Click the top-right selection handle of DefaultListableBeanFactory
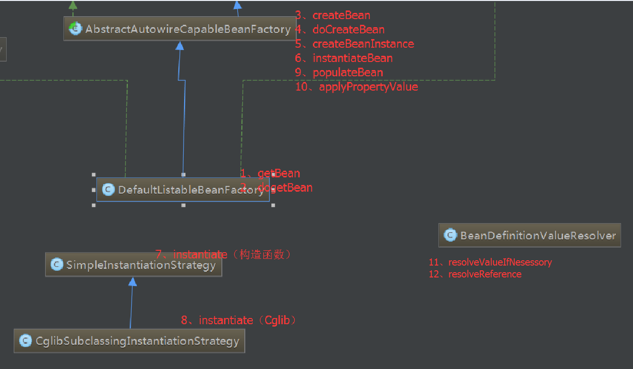 (273, 174)
